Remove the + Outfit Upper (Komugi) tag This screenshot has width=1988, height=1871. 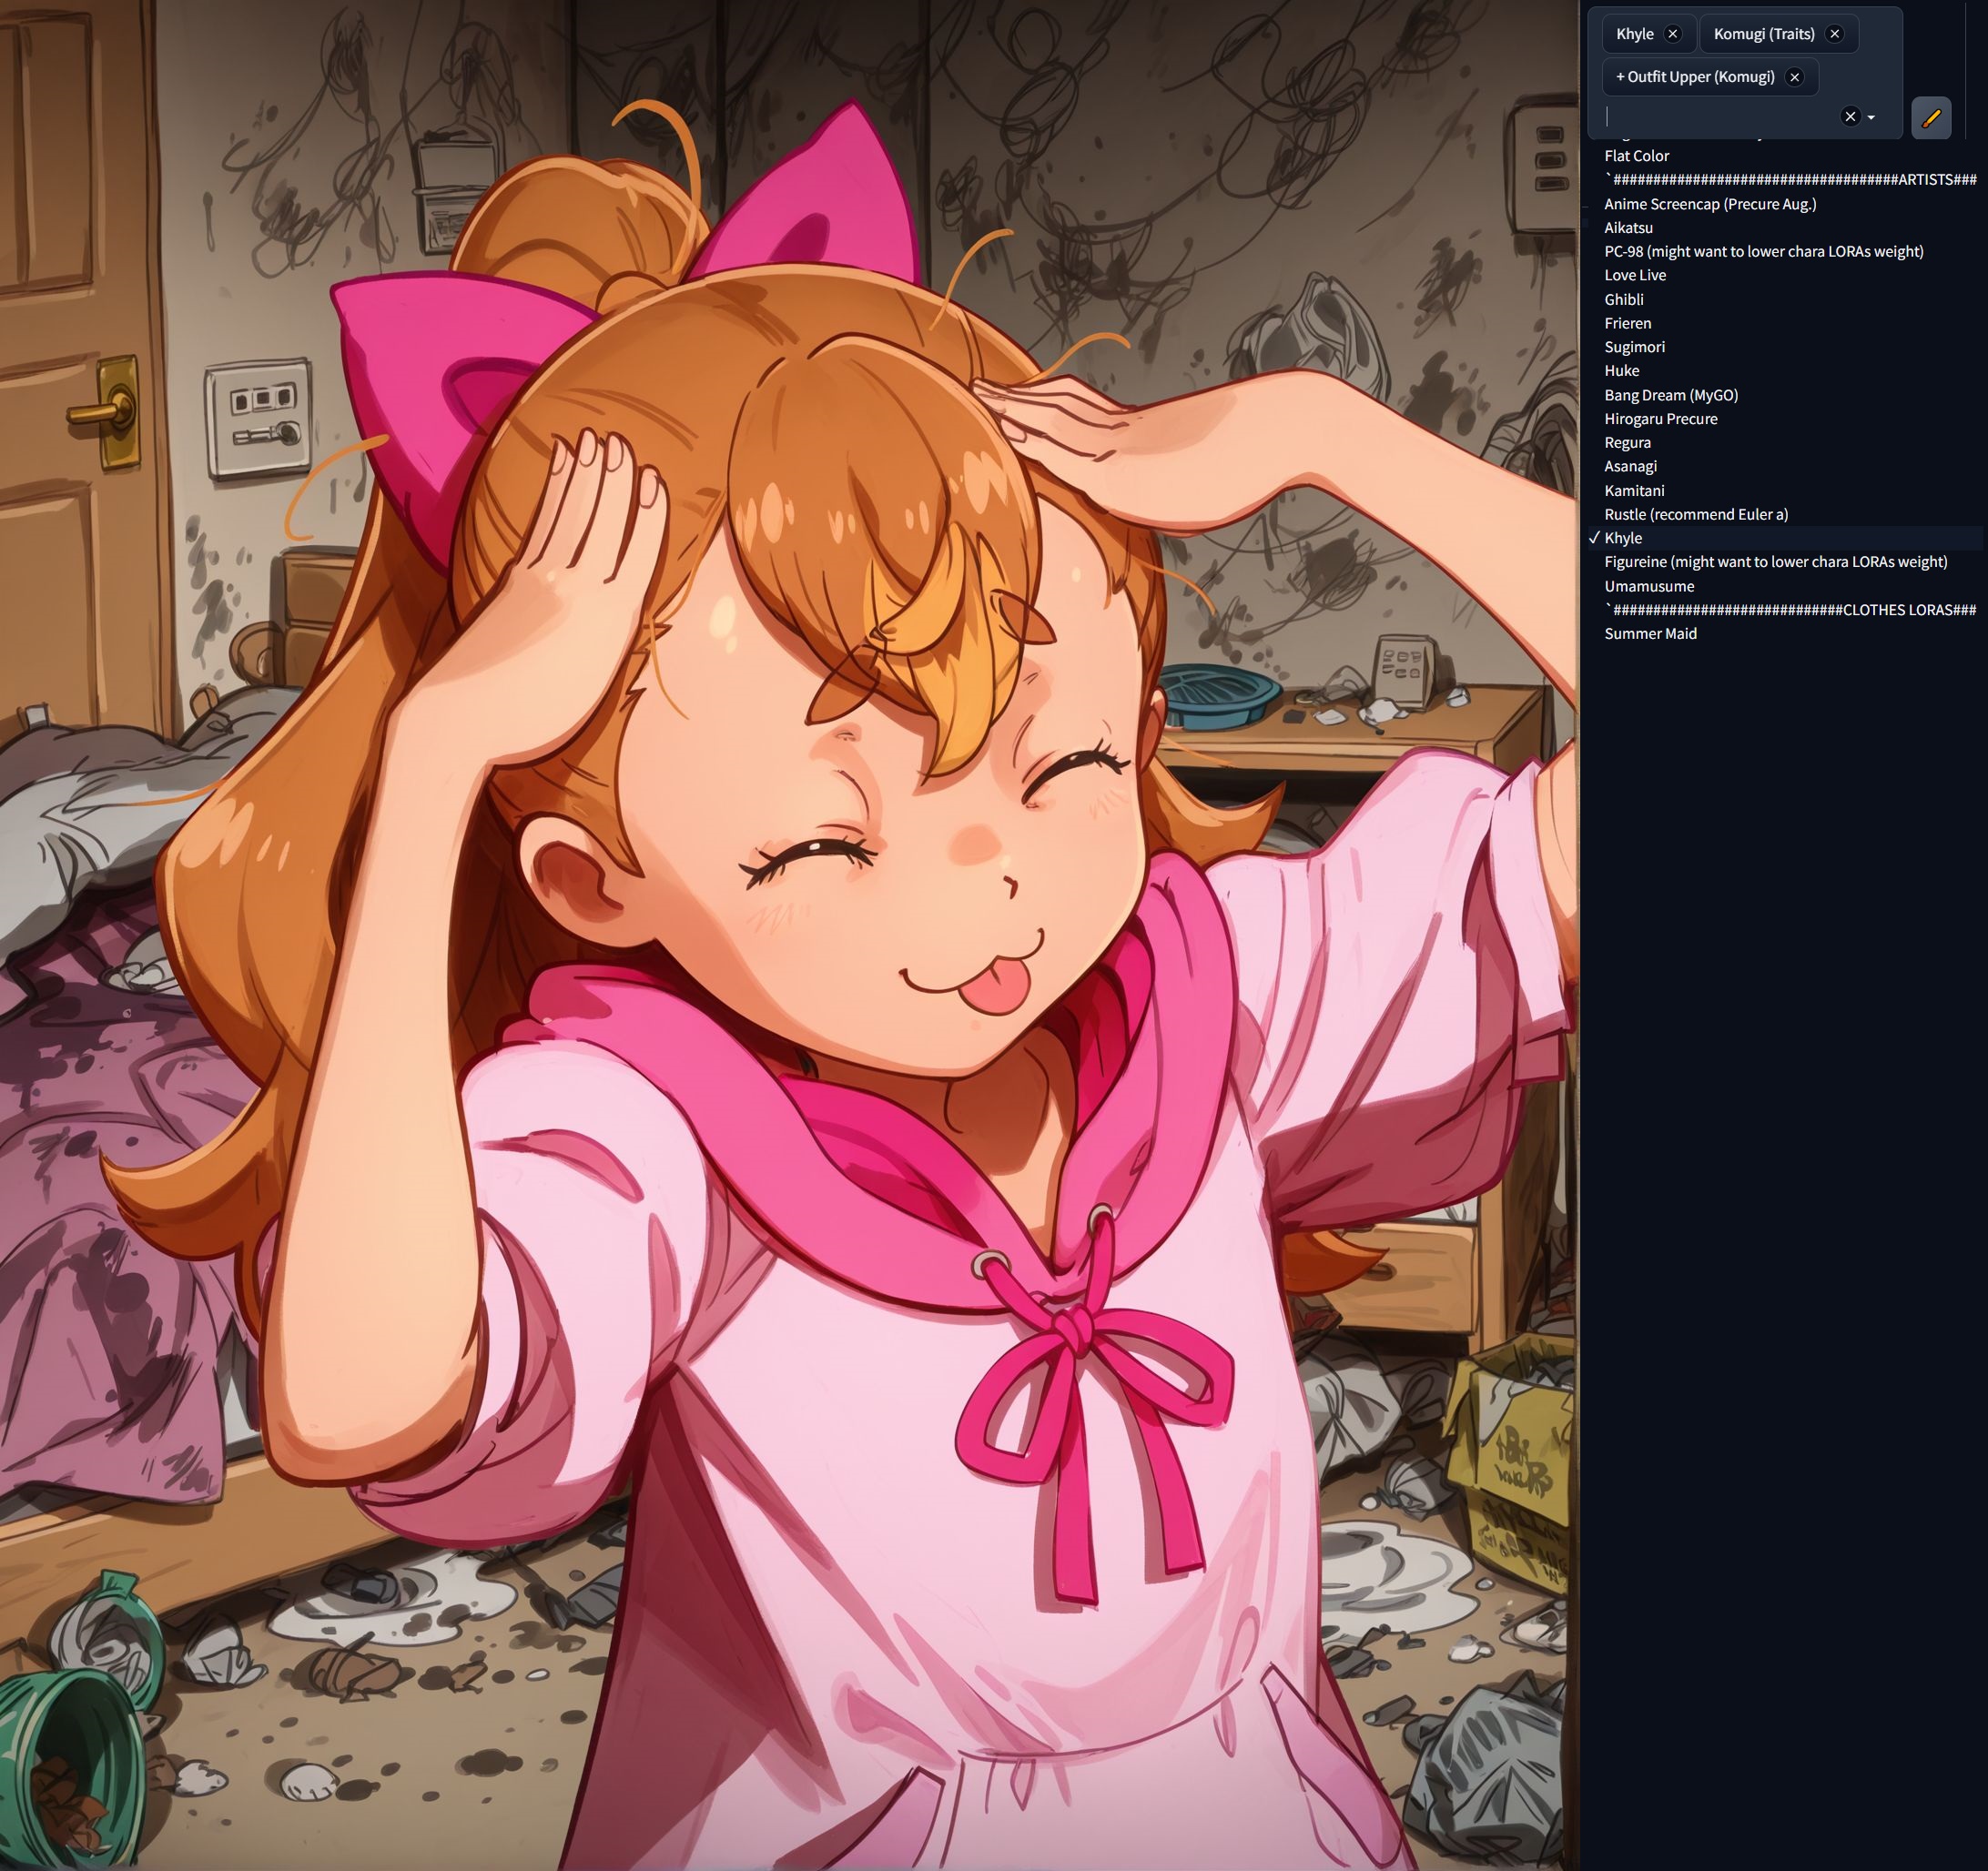coord(1794,77)
